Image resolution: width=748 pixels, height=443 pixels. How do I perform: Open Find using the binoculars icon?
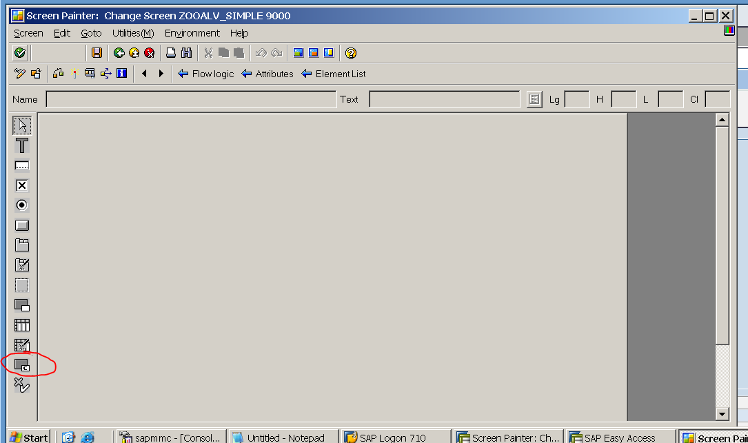[186, 52]
